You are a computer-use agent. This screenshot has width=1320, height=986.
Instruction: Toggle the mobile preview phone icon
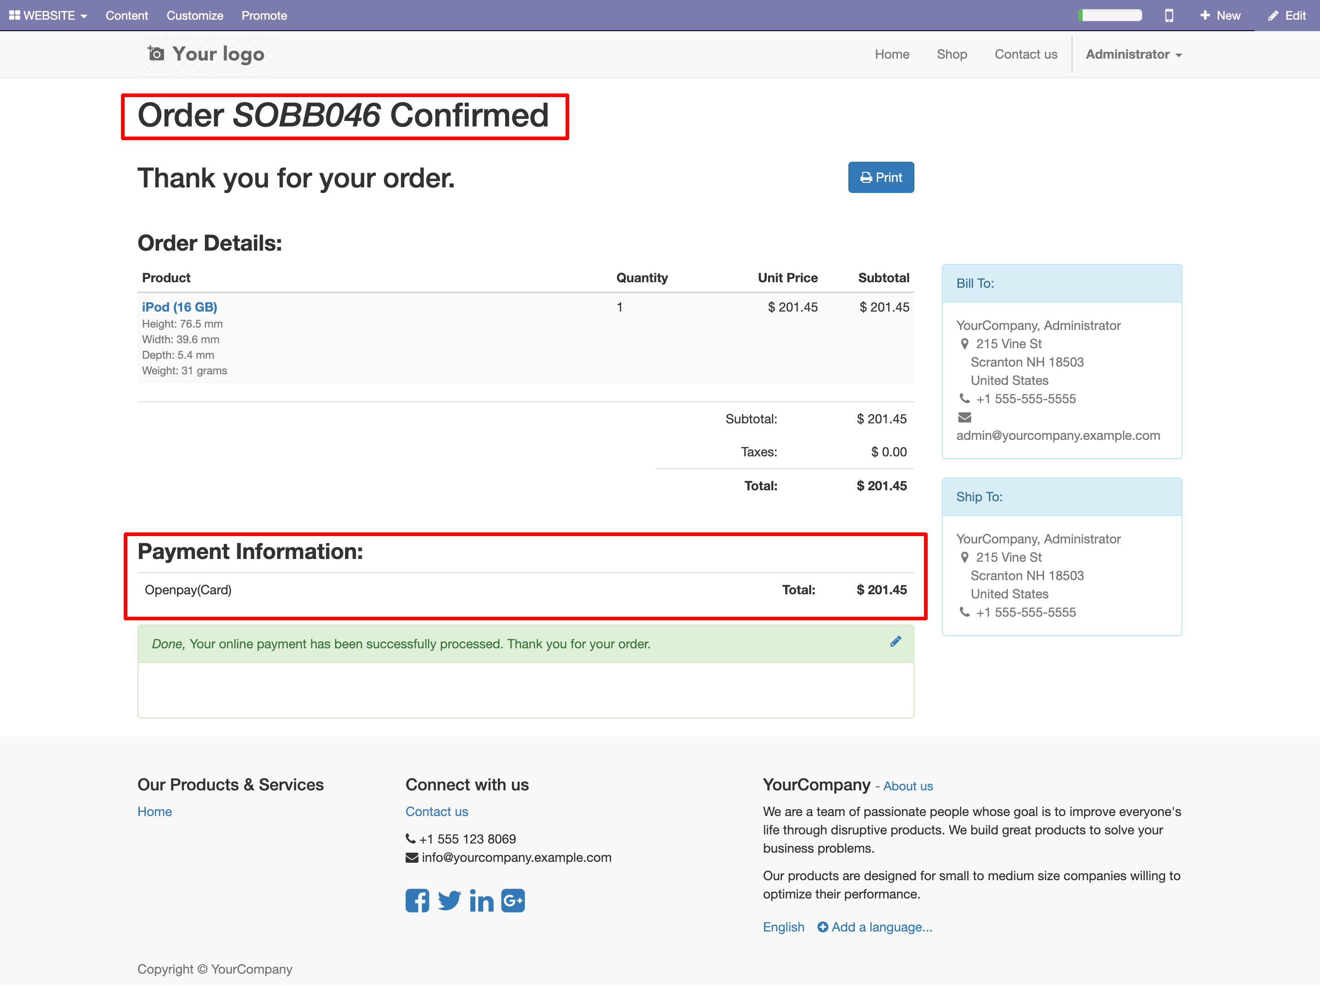coord(1169,16)
